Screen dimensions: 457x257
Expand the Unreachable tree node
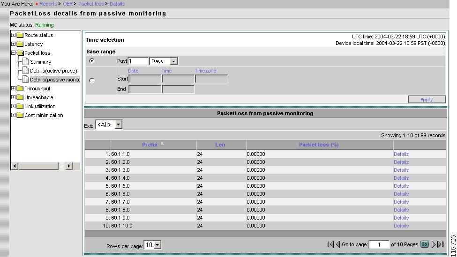pos(14,97)
